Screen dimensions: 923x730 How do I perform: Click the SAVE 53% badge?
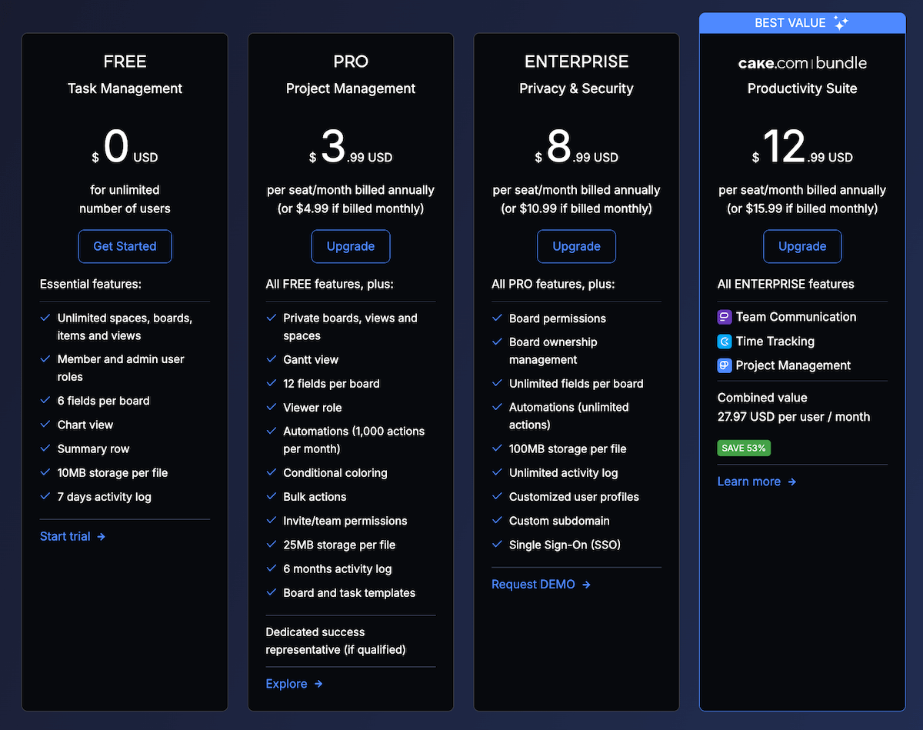743,448
